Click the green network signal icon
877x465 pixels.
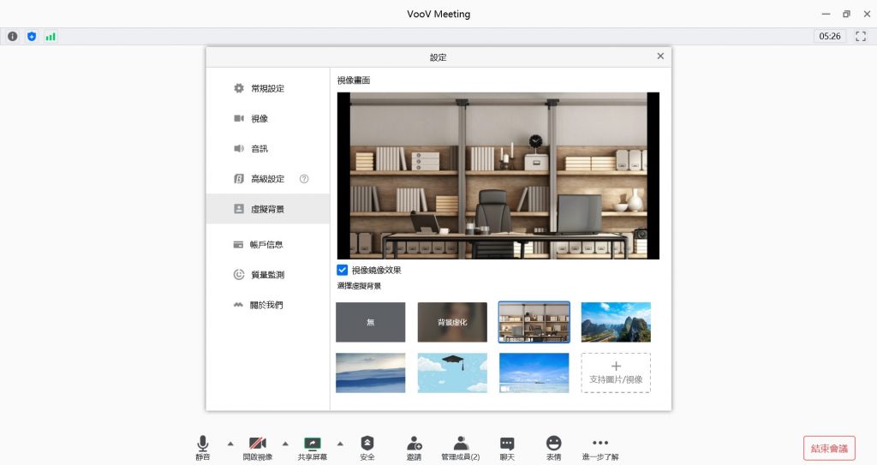coord(51,36)
